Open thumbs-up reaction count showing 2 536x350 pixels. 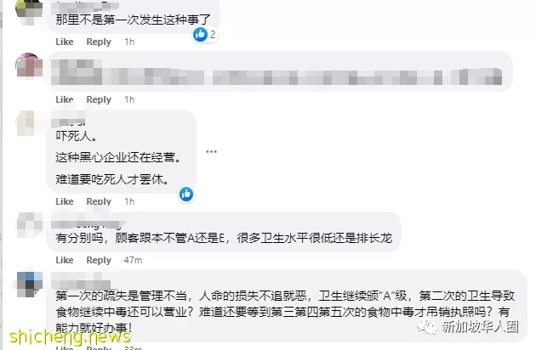205,35
